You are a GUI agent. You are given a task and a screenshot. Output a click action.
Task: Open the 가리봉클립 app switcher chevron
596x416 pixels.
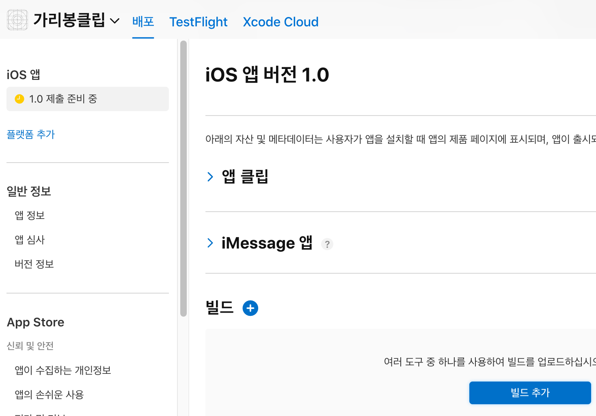click(x=115, y=21)
